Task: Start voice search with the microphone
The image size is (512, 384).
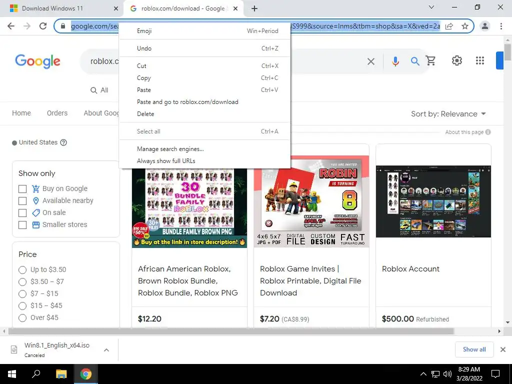Action: (x=395, y=61)
